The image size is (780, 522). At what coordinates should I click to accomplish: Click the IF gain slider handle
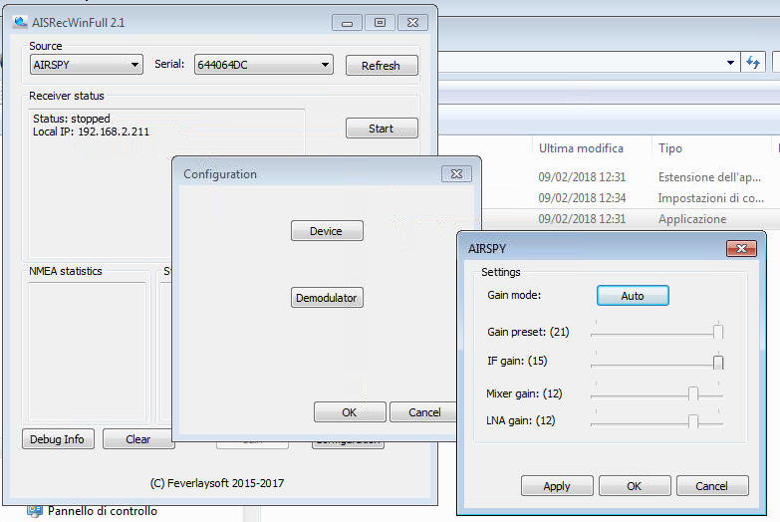coord(718,362)
